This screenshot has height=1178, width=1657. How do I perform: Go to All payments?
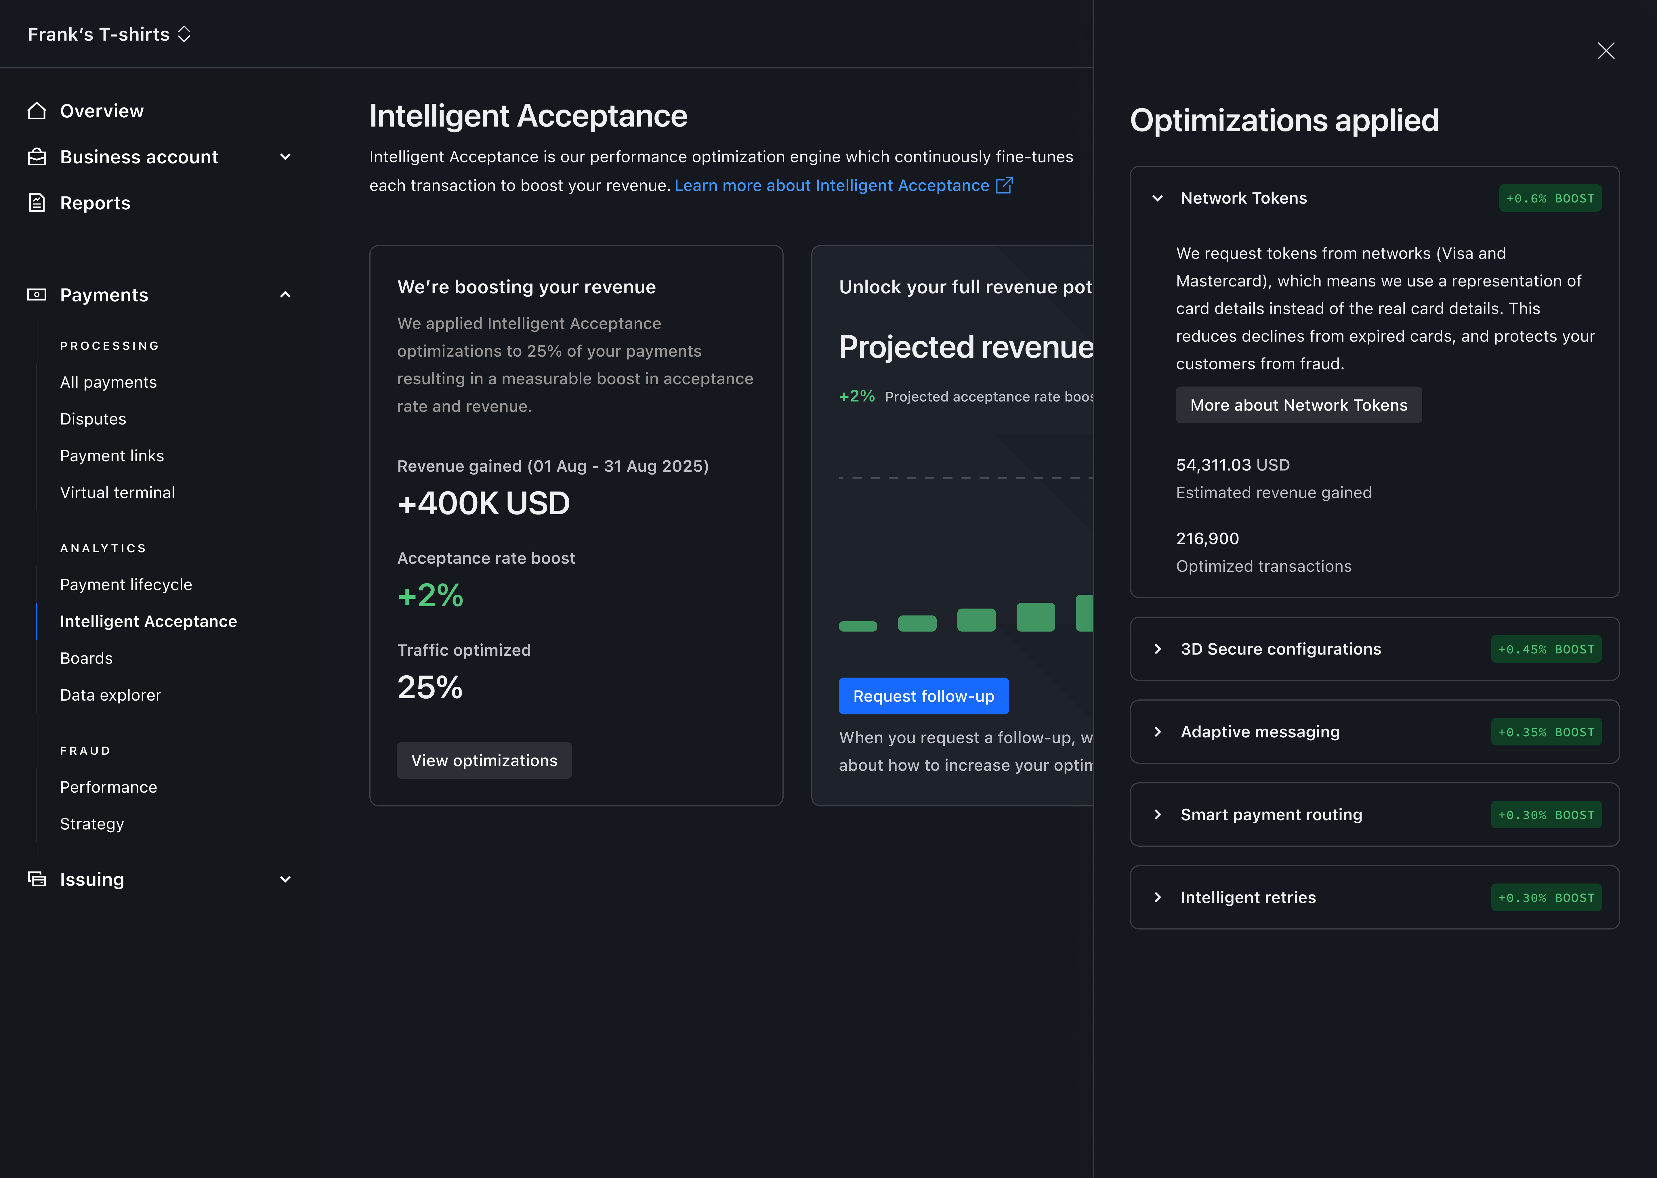click(108, 382)
